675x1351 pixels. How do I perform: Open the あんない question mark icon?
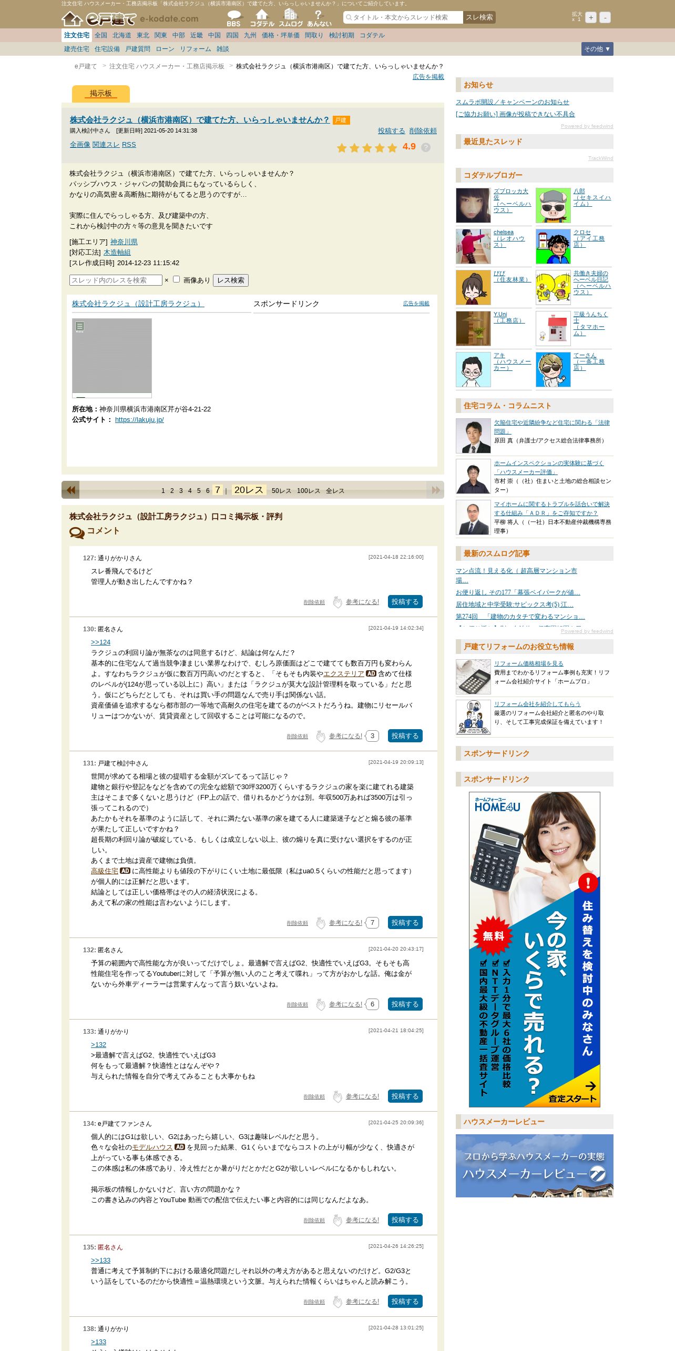point(319,18)
